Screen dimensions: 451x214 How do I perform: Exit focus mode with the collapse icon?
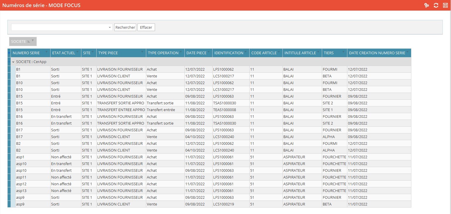click(x=445, y=5)
